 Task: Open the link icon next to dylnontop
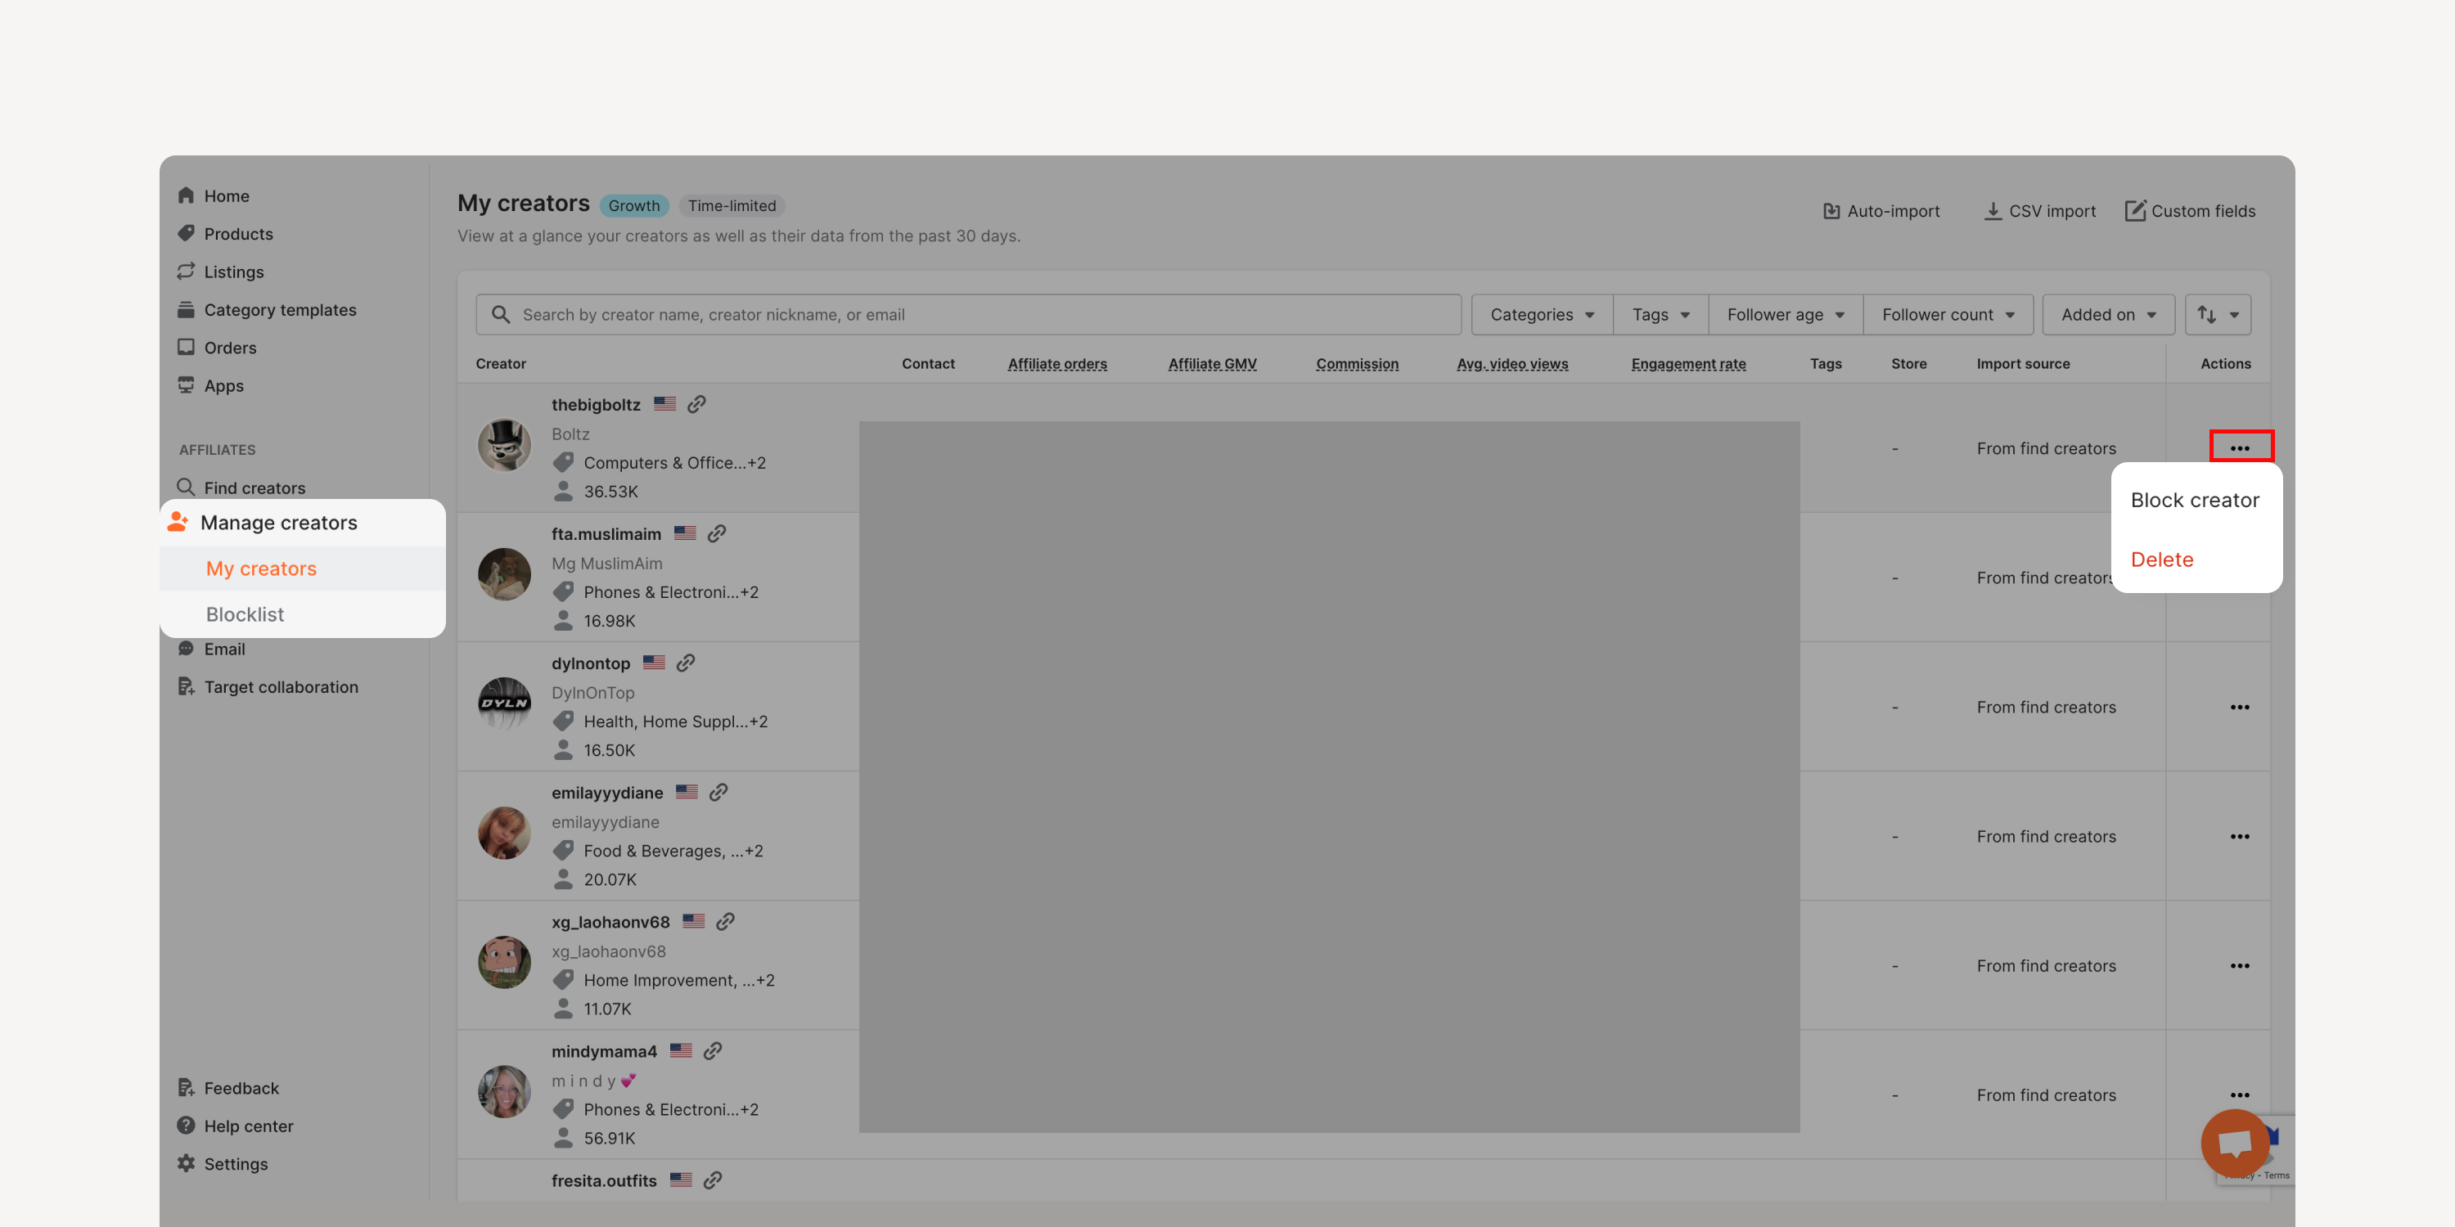point(685,663)
